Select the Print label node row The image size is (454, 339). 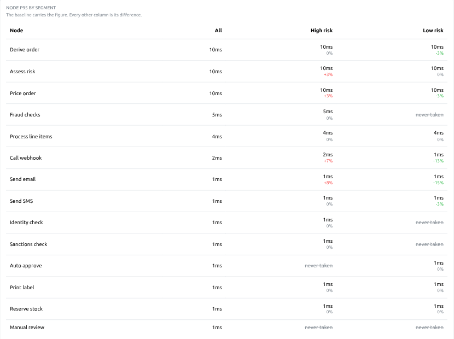(x=226, y=288)
